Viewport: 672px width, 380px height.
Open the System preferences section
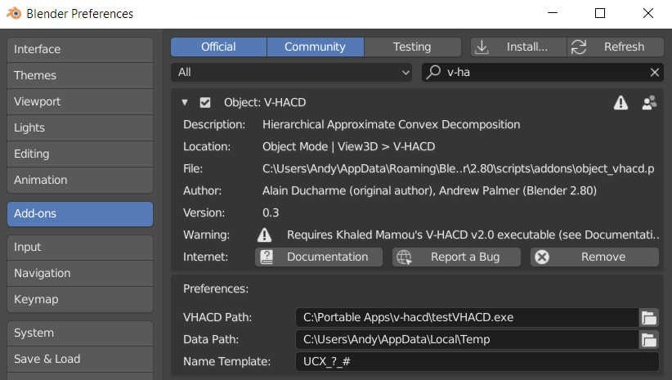click(80, 333)
